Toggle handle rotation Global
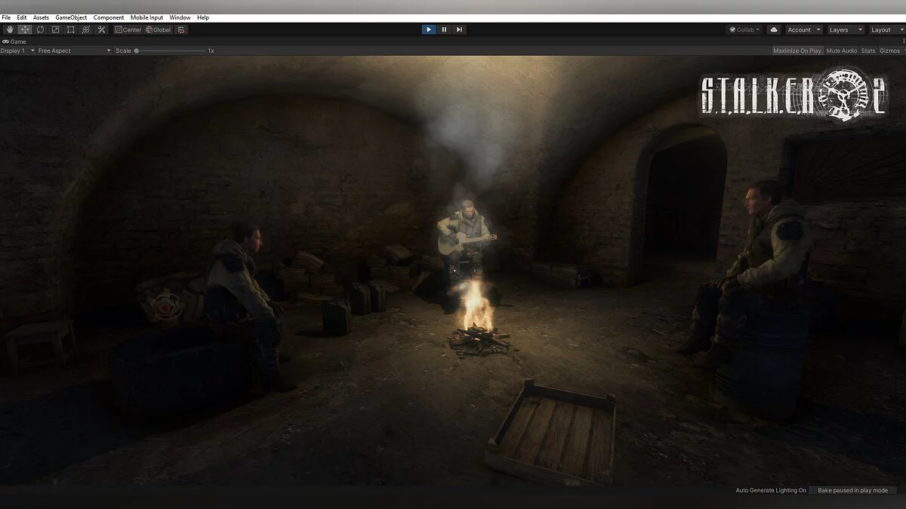 click(159, 29)
